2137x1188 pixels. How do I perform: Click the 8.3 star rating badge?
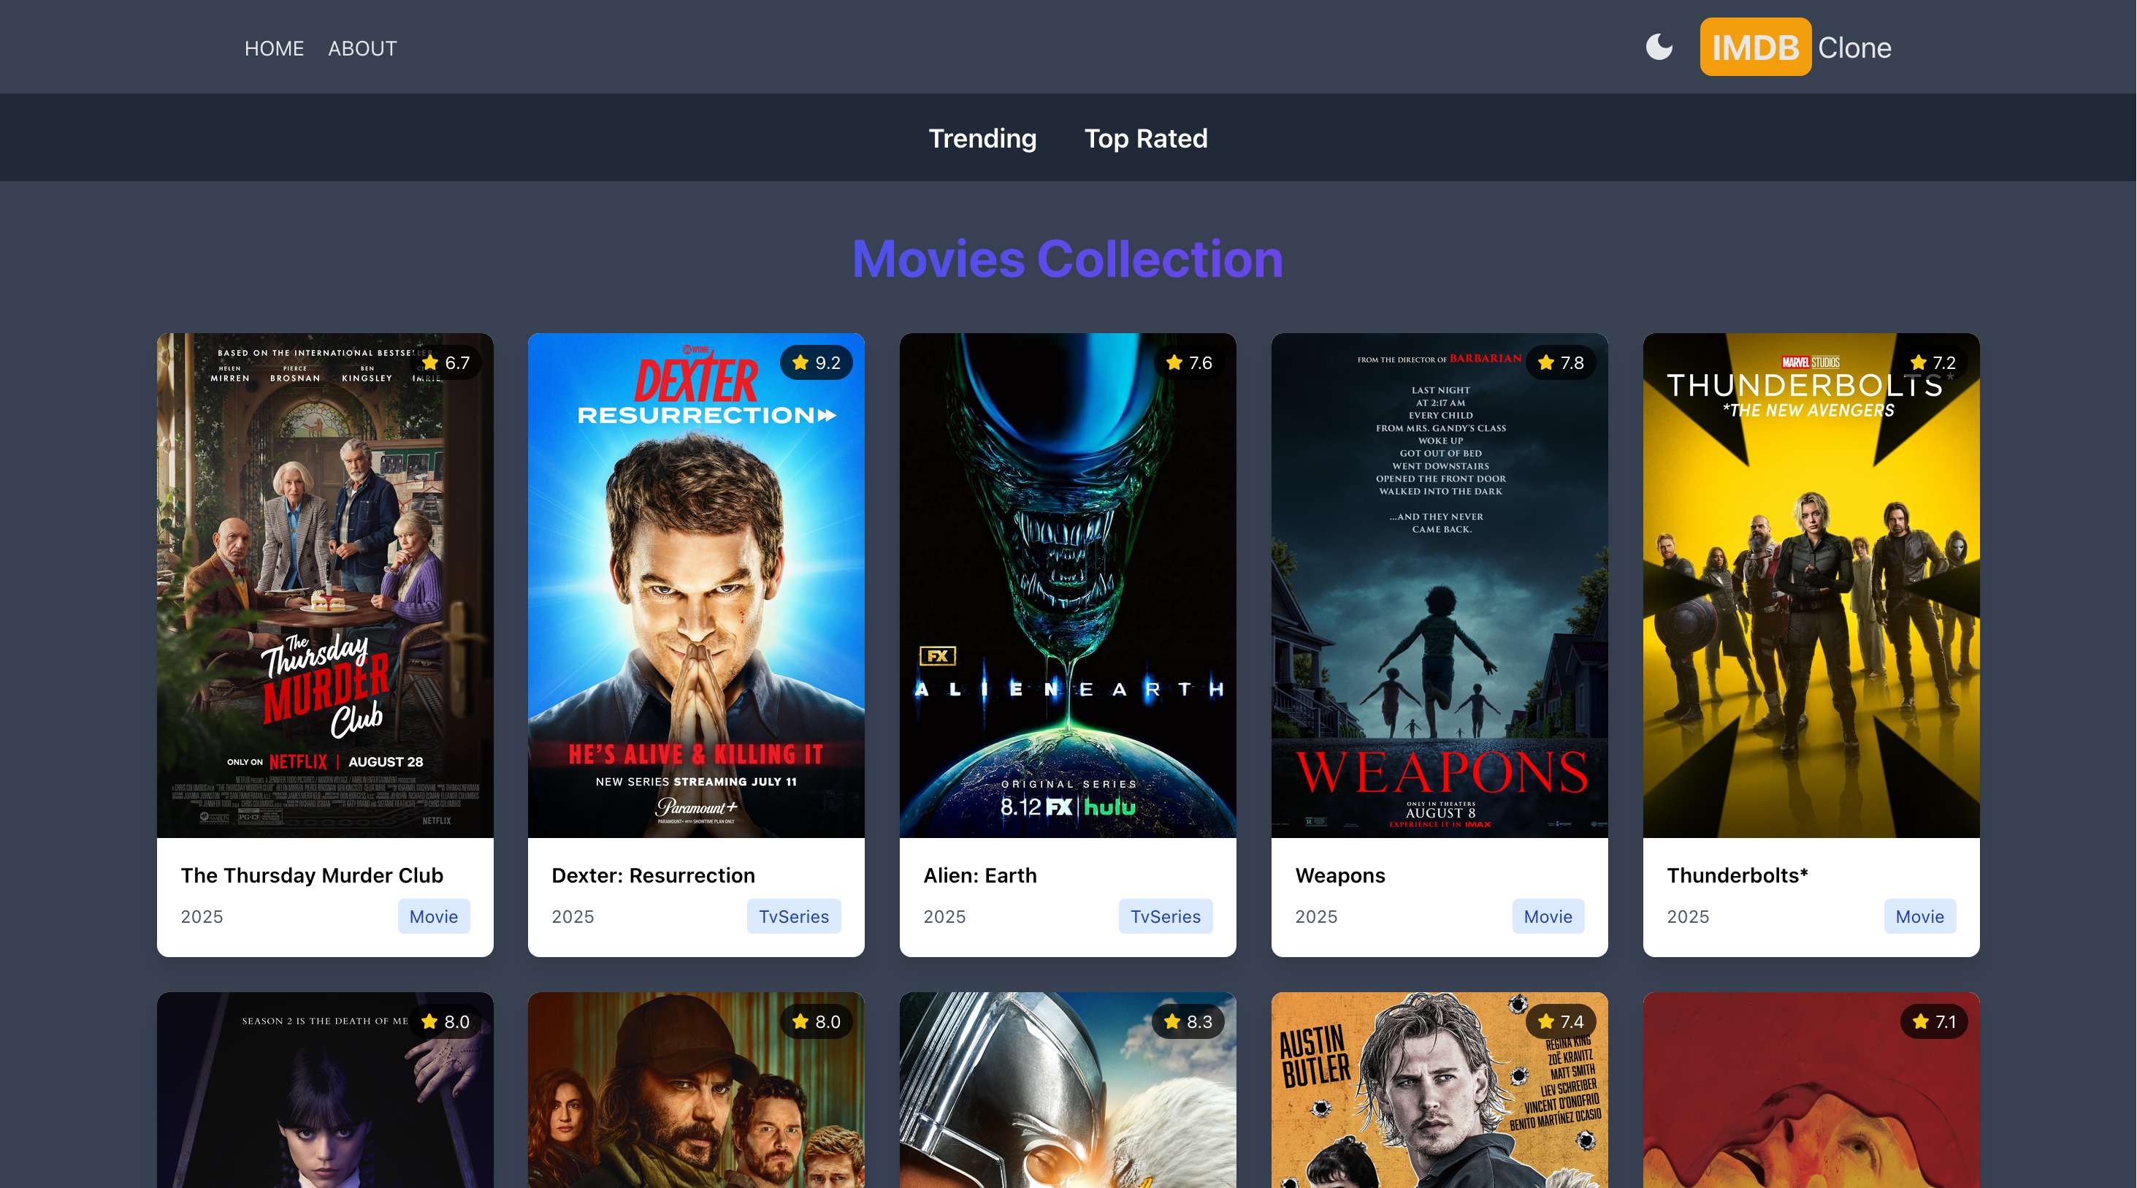tap(1189, 1021)
